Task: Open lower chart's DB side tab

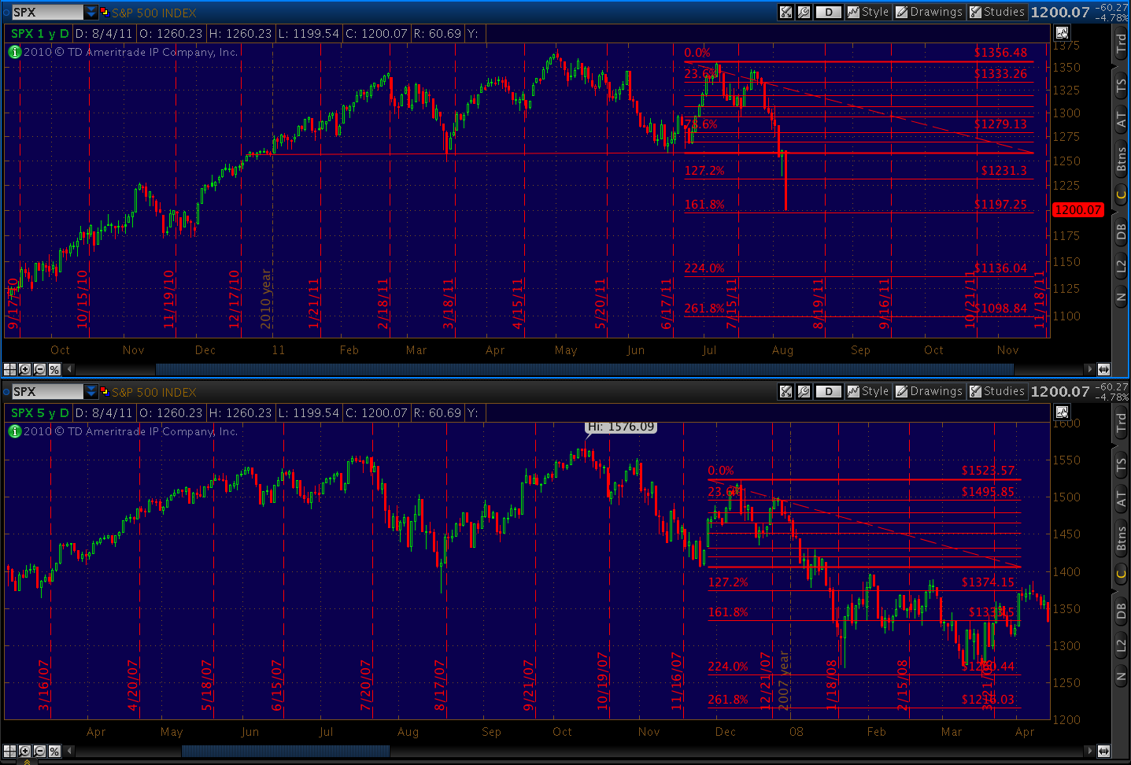Action: (1121, 611)
